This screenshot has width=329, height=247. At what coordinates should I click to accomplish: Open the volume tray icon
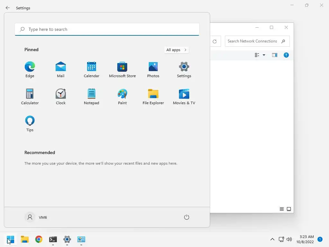289,239
